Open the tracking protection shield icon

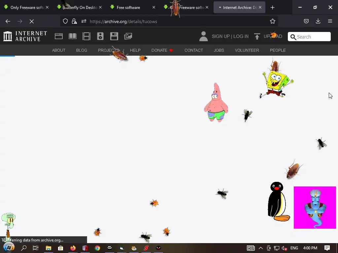click(65, 21)
